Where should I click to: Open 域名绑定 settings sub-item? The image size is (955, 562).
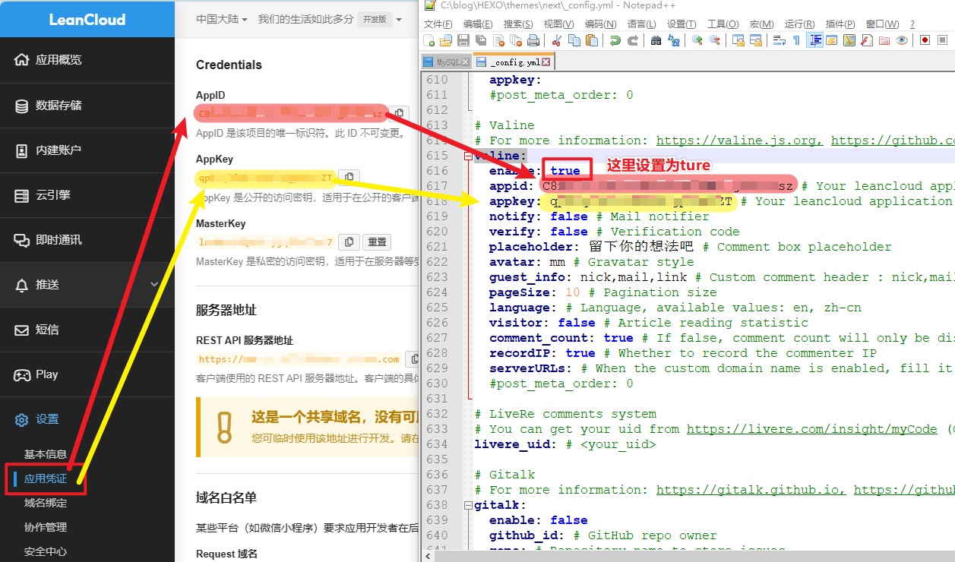tap(46, 503)
